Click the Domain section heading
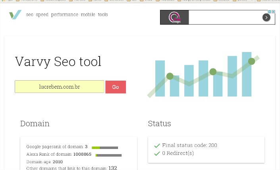Screen dimensions: 280x170 (35, 124)
